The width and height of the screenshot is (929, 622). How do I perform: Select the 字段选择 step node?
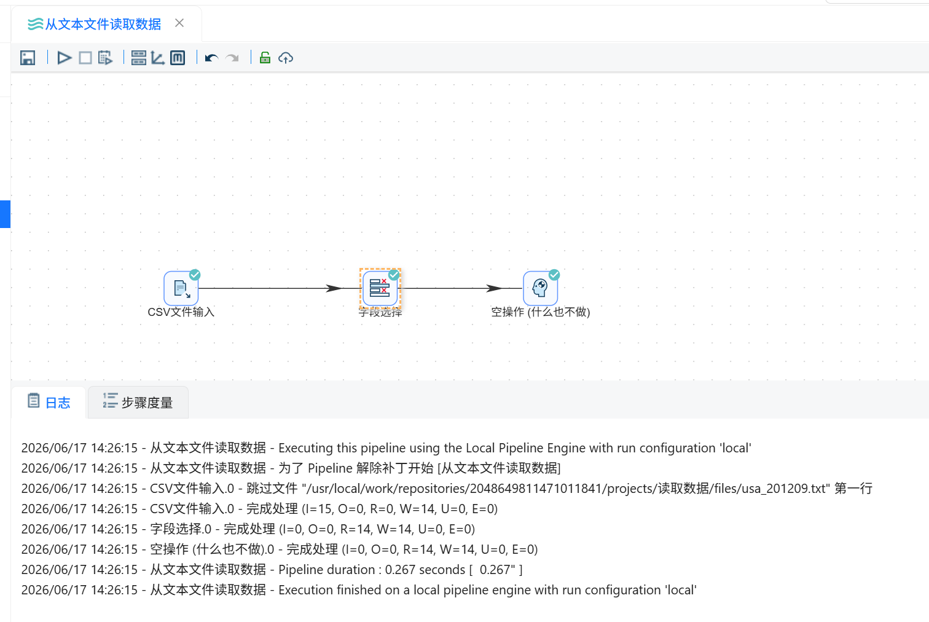click(380, 288)
